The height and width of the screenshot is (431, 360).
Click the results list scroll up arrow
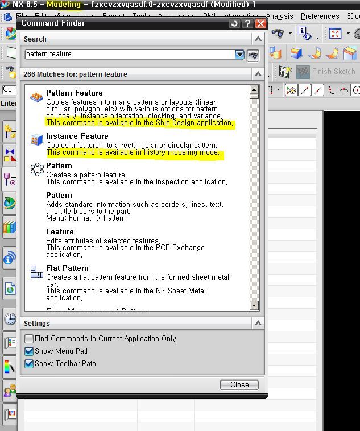coord(254,90)
